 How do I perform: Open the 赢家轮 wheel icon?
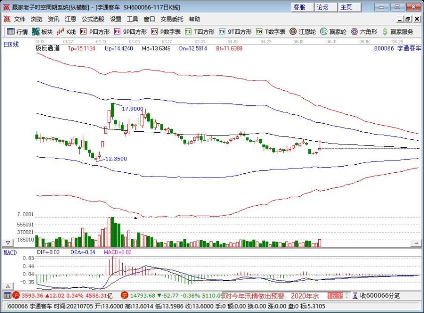324,31
